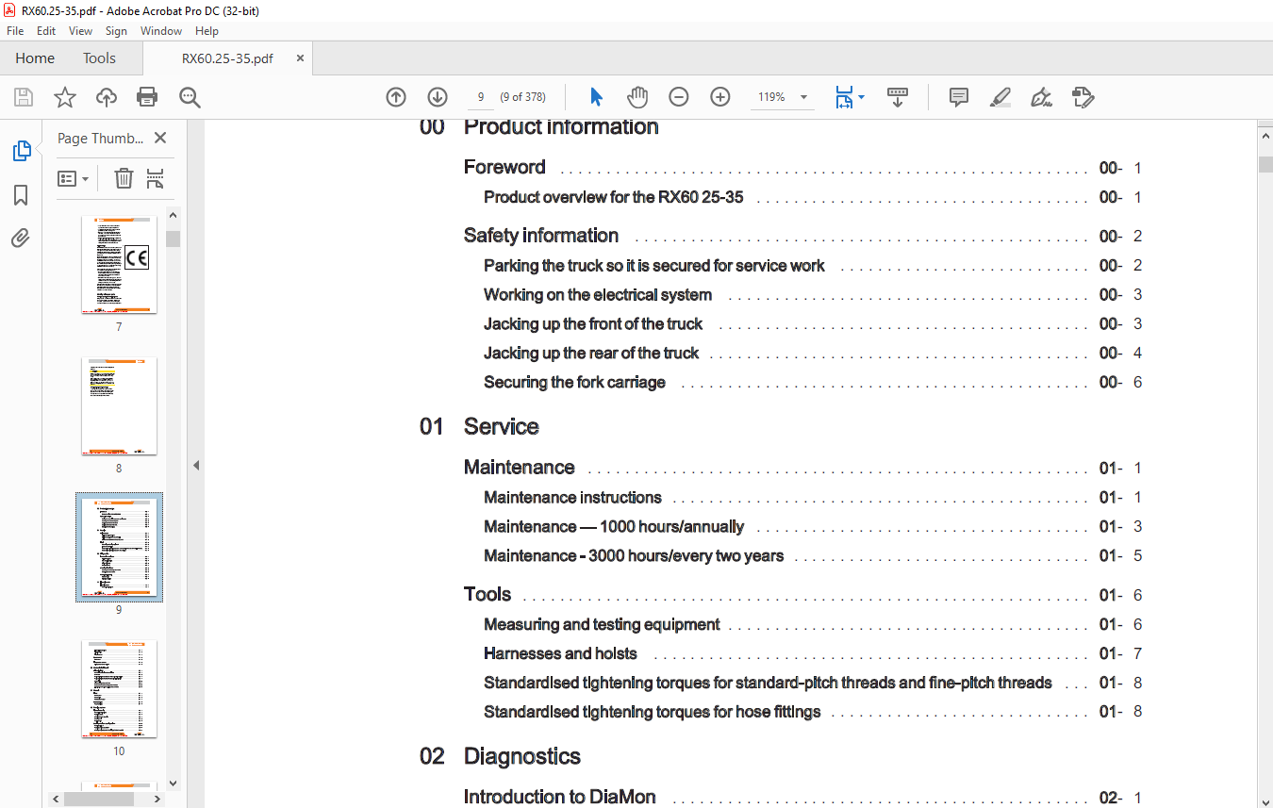This screenshot has height=808, width=1273.
Task: Bookmark file with the star icon
Action: (x=64, y=97)
